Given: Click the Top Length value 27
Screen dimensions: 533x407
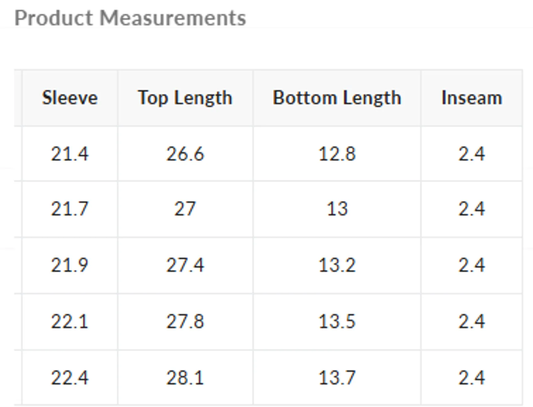Looking at the screenshot, I should coord(185,209).
